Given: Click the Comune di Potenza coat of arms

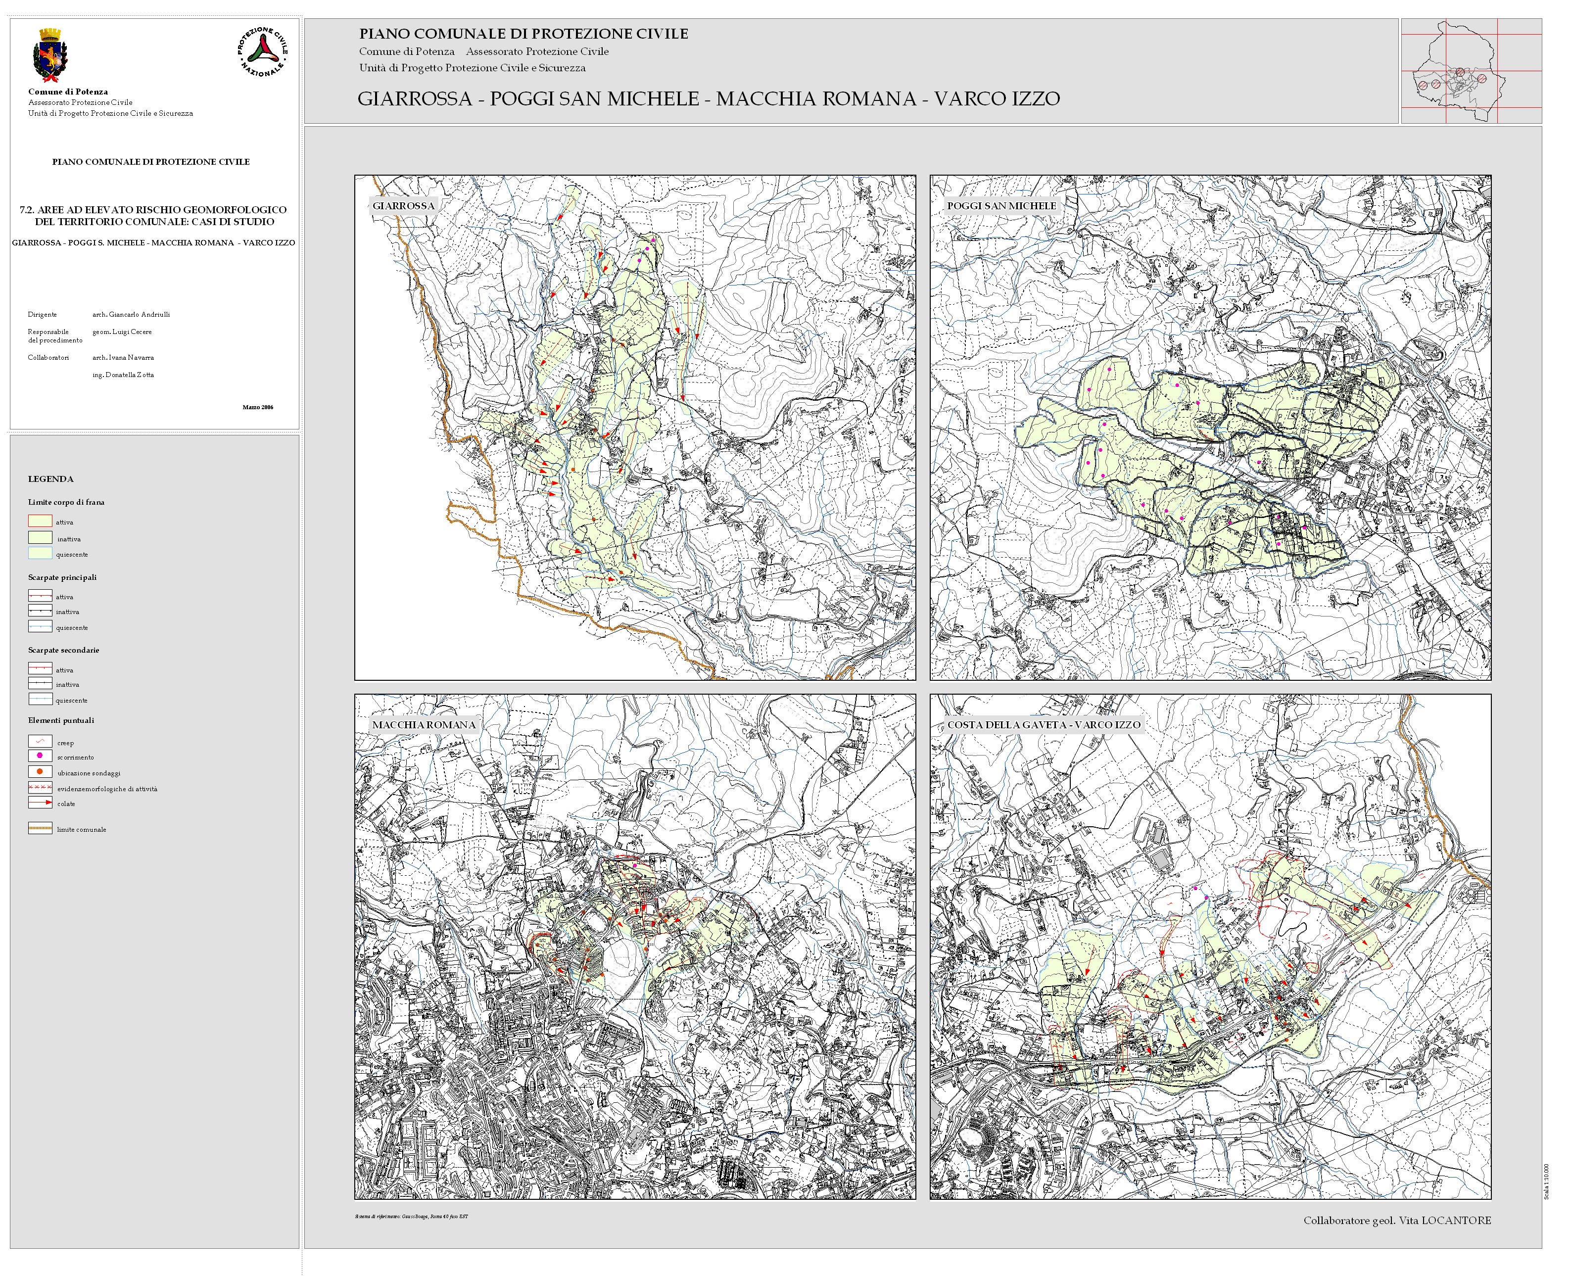Looking at the screenshot, I should point(50,55).
